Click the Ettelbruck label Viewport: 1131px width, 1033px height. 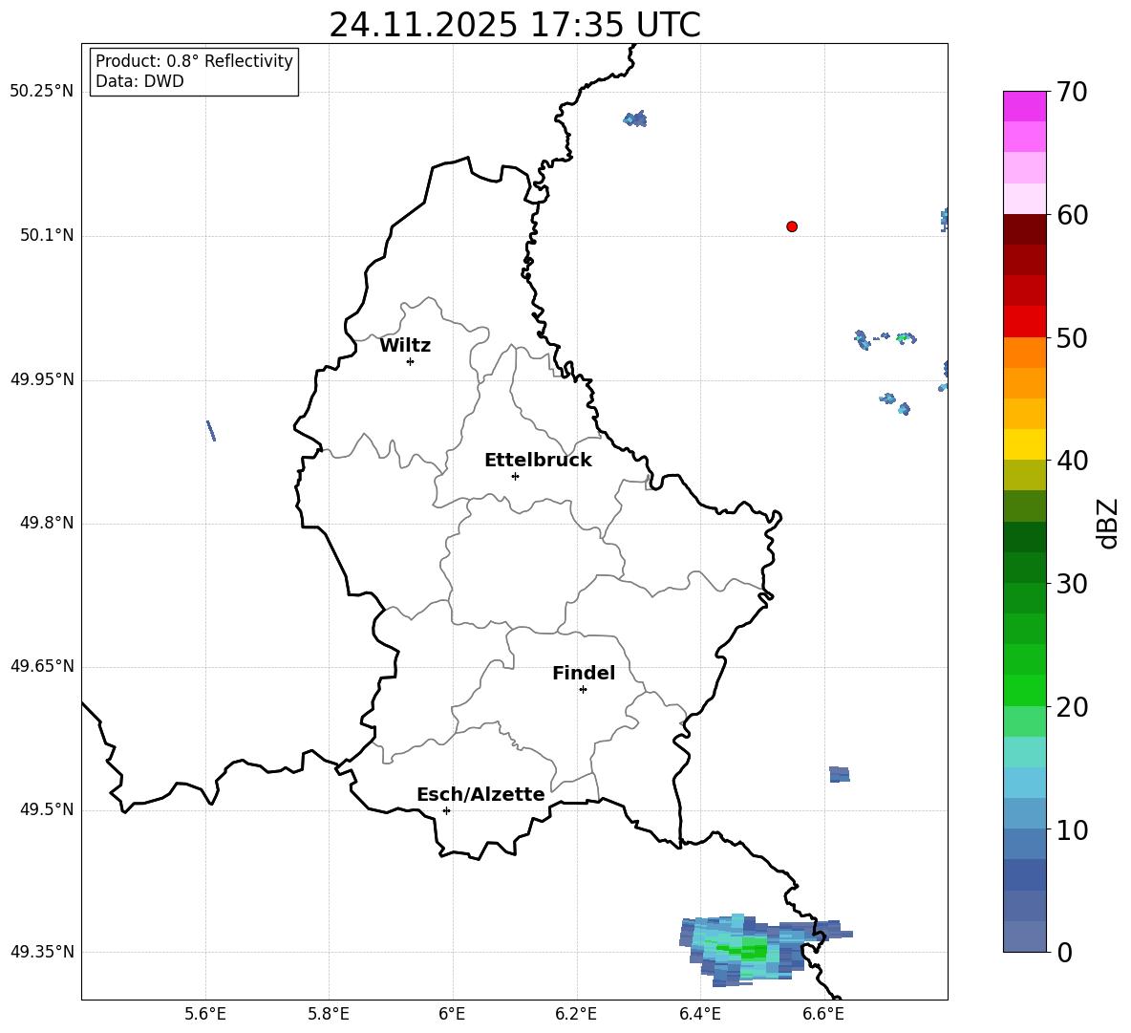coord(538,461)
